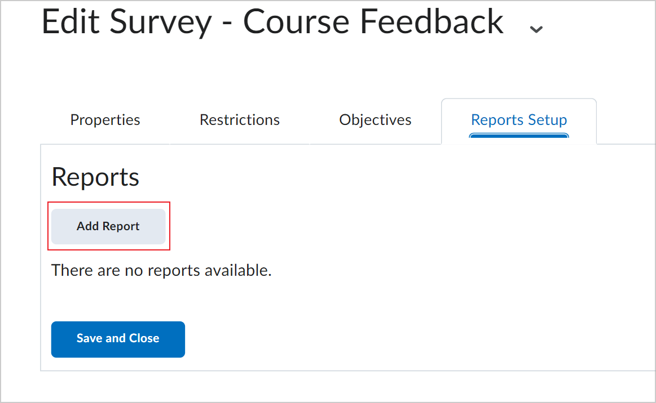Screen dimensions: 656x403
Task: Select the Reports Setup tab
Action: [x=519, y=120]
